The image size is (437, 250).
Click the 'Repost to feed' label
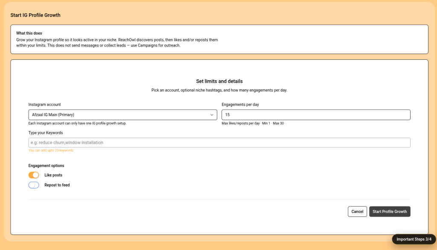tap(57, 185)
